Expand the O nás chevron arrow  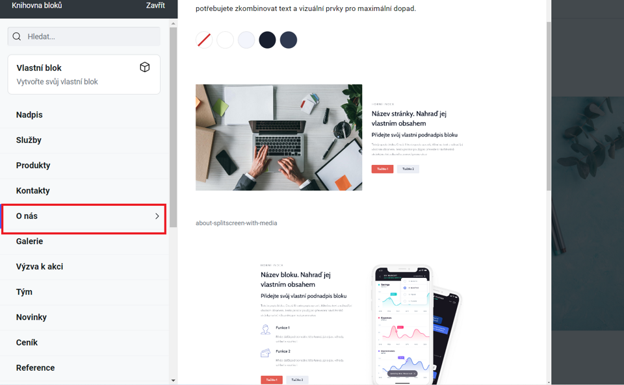[x=157, y=216]
